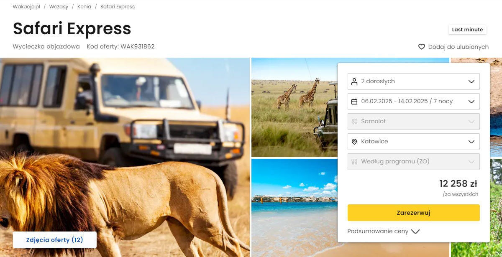Click the calendar icon in date field
Image resolution: width=502 pixels, height=257 pixels.
354,102
